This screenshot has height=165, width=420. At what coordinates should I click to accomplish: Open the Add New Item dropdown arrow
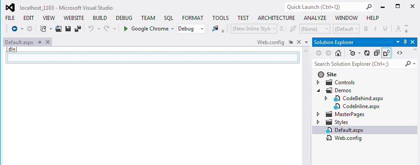pos(51,29)
